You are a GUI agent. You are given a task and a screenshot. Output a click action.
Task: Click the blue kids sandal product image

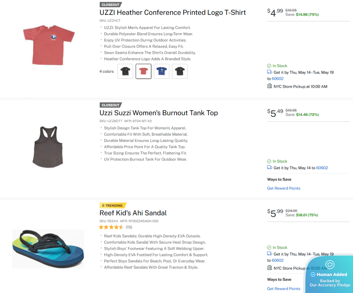pyautogui.click(x=48, y=249)
